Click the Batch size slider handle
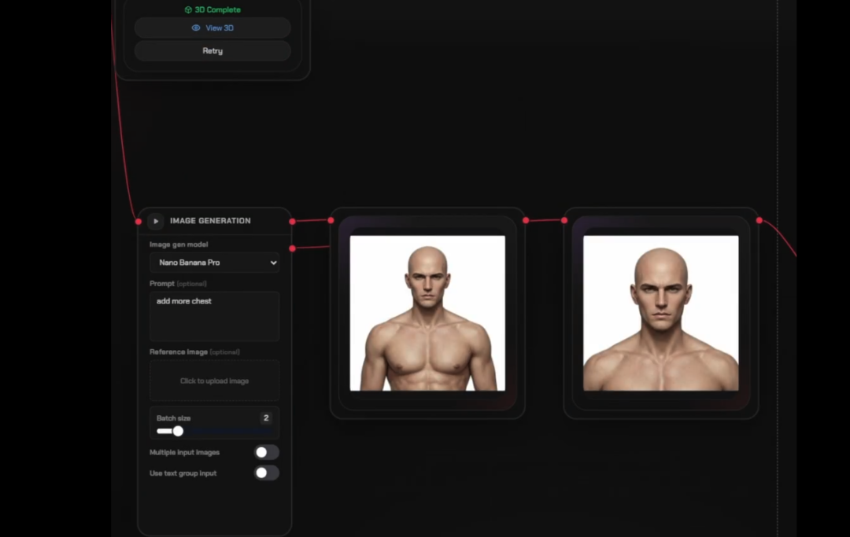 point(178,431)
